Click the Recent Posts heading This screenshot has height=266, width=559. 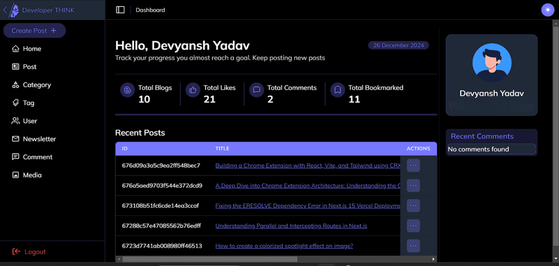pyautogui.click(x=140, y=133)
